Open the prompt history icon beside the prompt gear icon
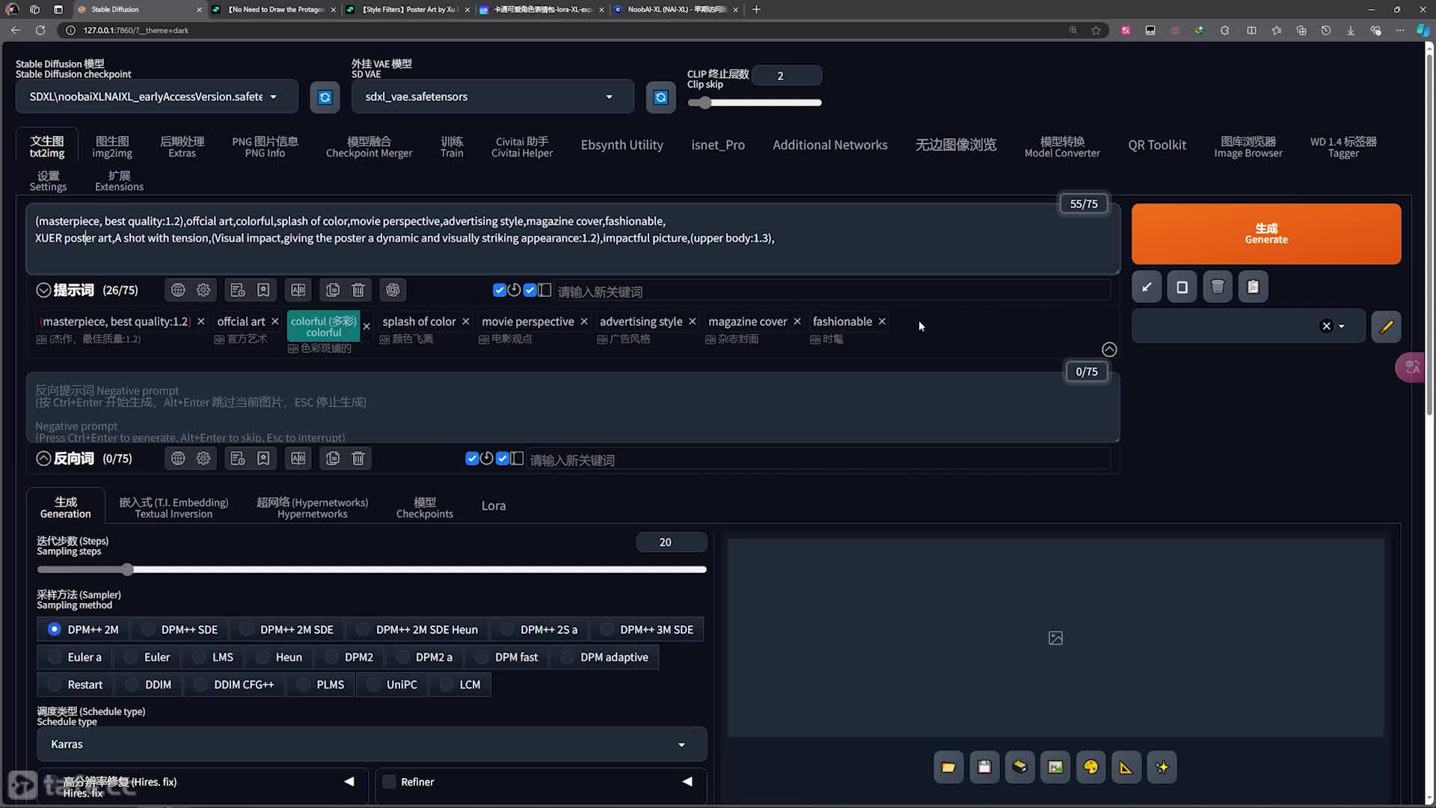Screen dimensions: 1436x808 point(238,290)
